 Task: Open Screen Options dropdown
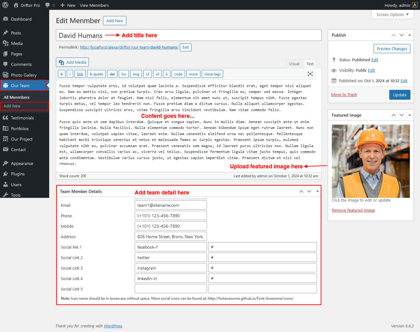(x=392, y=14)
